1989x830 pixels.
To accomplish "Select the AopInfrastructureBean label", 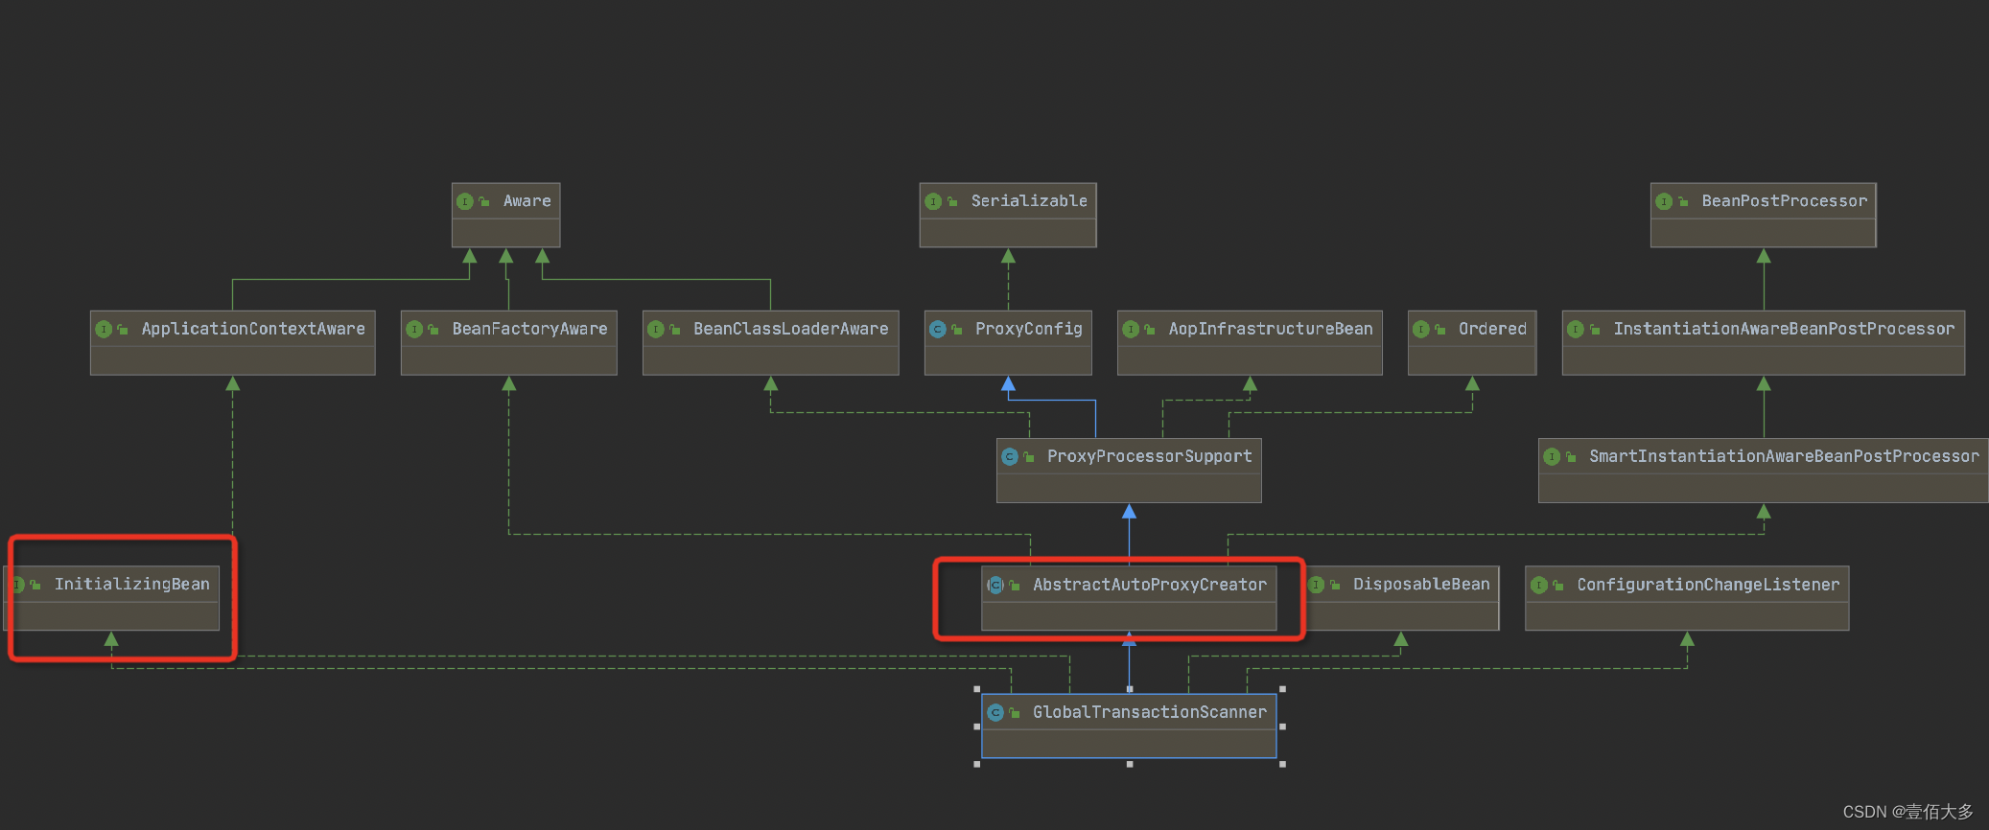I will [1271, 329].
